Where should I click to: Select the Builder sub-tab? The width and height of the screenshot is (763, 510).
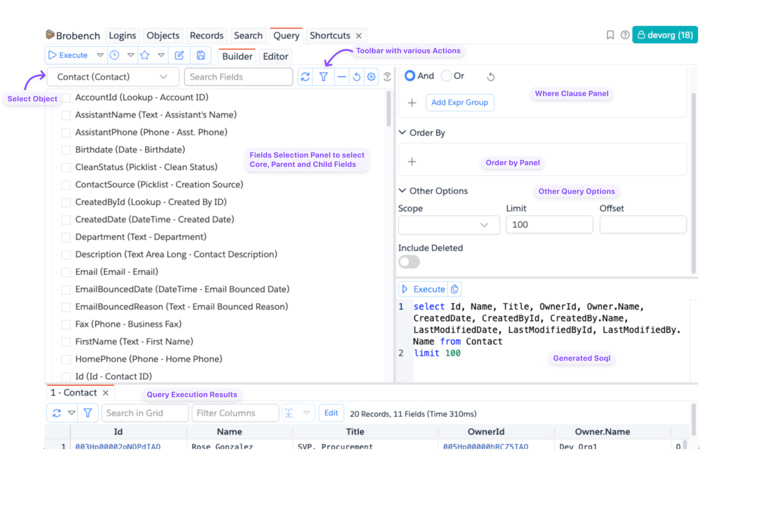click(237, 56)
